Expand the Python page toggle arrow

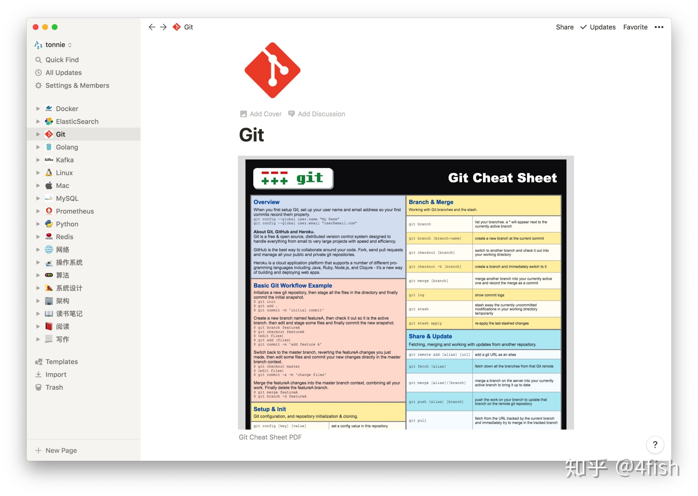pyautogui.click(x=38, y=224)
